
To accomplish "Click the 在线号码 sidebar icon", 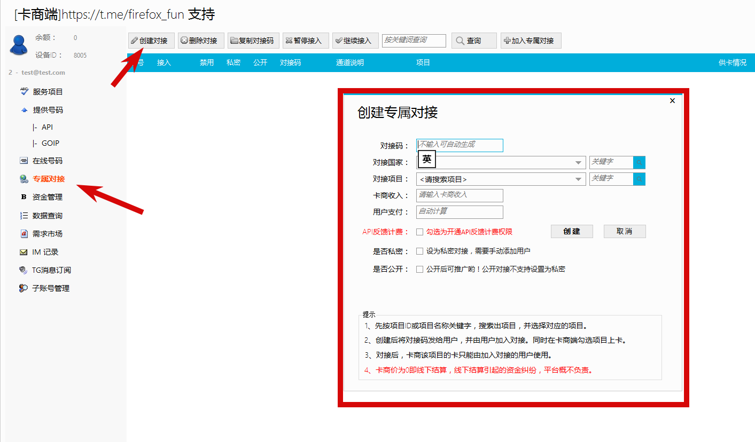I will [x=24, y=161].
